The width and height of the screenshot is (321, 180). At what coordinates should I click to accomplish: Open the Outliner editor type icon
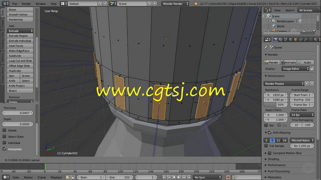[267, 10]
